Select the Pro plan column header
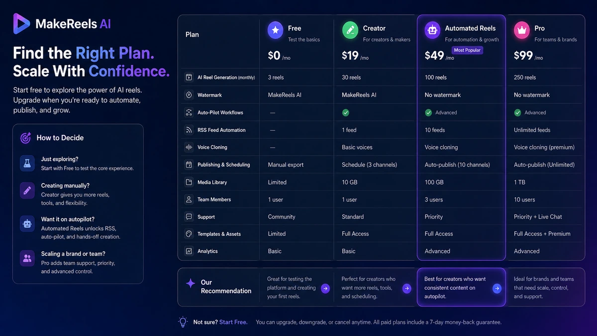 coord(545,41)
